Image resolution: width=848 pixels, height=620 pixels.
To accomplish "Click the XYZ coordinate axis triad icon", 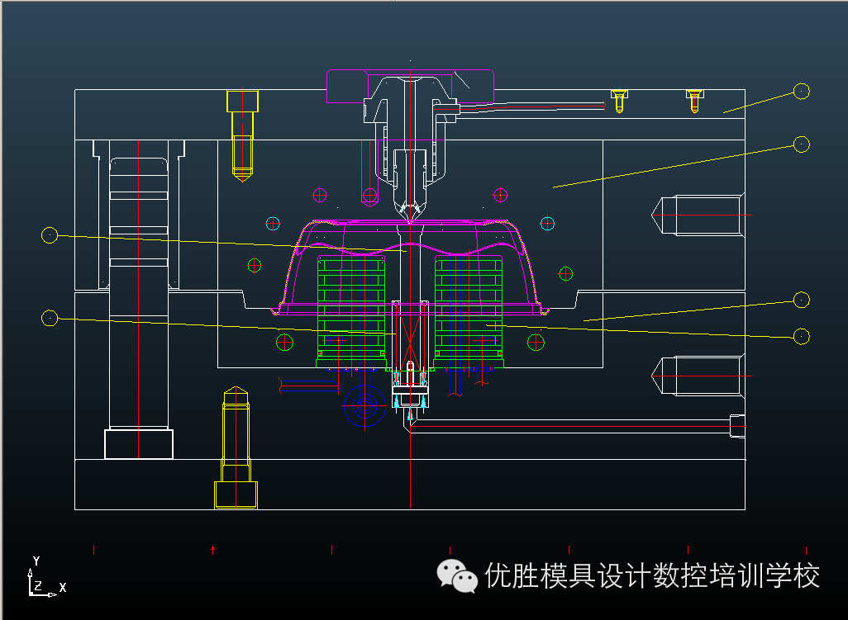I will pos(46,577).
